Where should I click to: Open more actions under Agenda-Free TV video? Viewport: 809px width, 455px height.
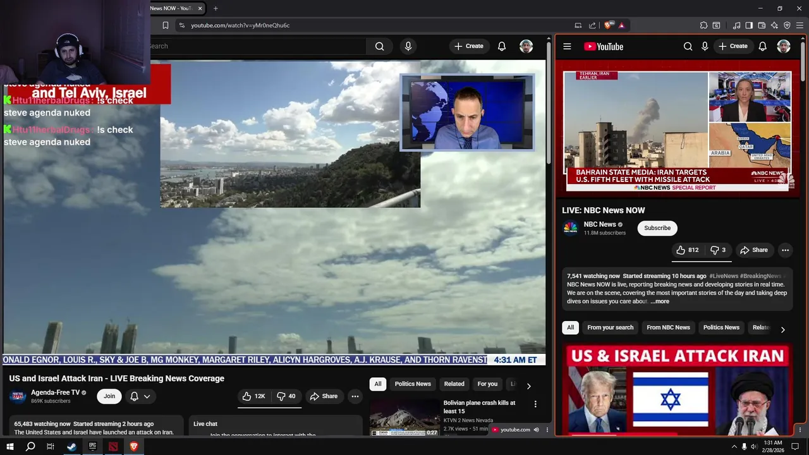pyautogui.click(x=355, y=396)
